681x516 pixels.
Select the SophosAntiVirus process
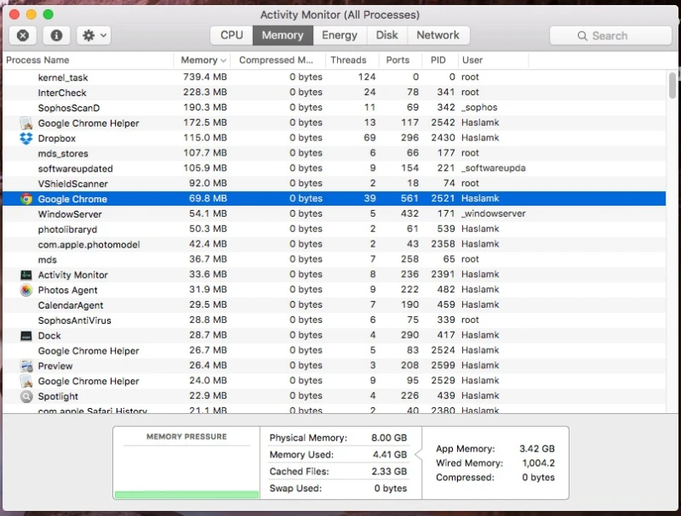[x=334, y=320]
